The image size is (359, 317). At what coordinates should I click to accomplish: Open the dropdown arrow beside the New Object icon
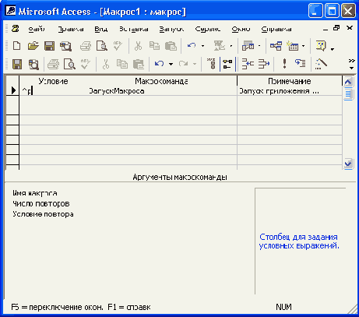pos(303,46)
